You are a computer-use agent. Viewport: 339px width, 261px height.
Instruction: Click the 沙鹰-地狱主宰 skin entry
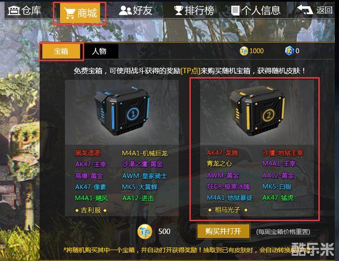[x=283, y=153]
